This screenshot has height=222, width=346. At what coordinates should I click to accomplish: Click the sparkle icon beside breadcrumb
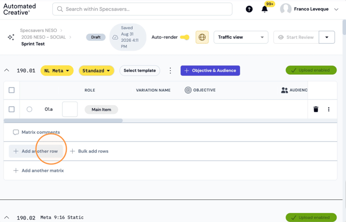coord(11,37)
